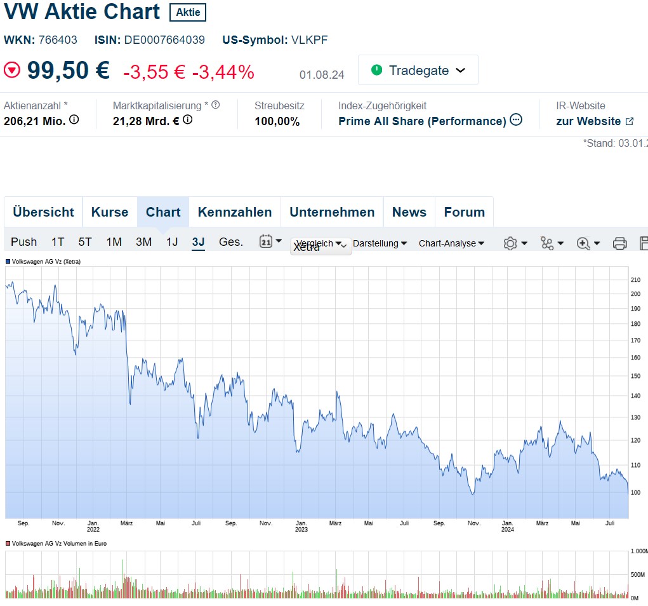648x606 pixels.
Task: Click info icon beside Aktienanzahl value
Action: click(74, 119)
